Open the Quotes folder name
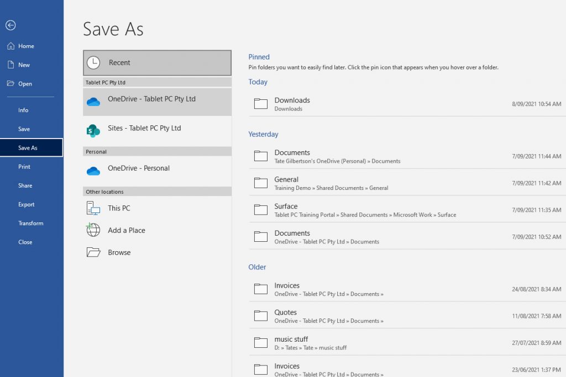The image size is (566, 377). (x=286, y=312)
